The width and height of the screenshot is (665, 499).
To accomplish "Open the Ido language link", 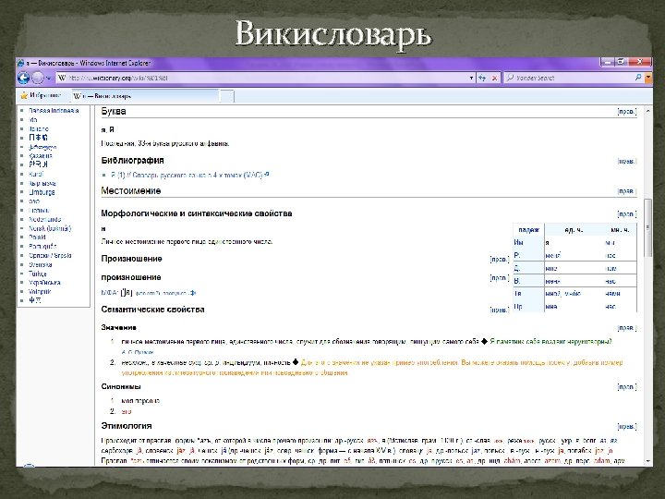I will tap(32, 120).
